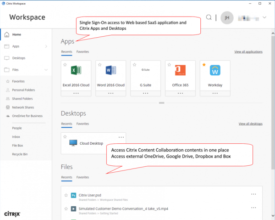Click the search magnifier icon
Screen dimensions: 275x220
(209, 17)
